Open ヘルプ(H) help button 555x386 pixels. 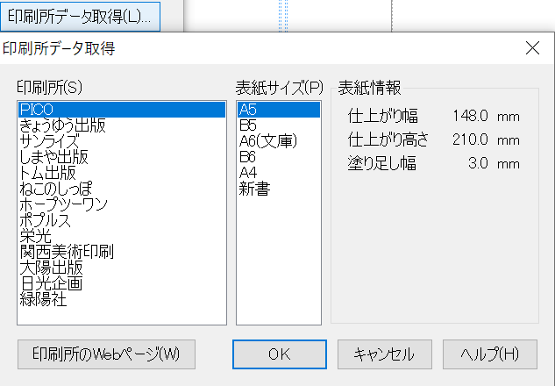(490, 354)
